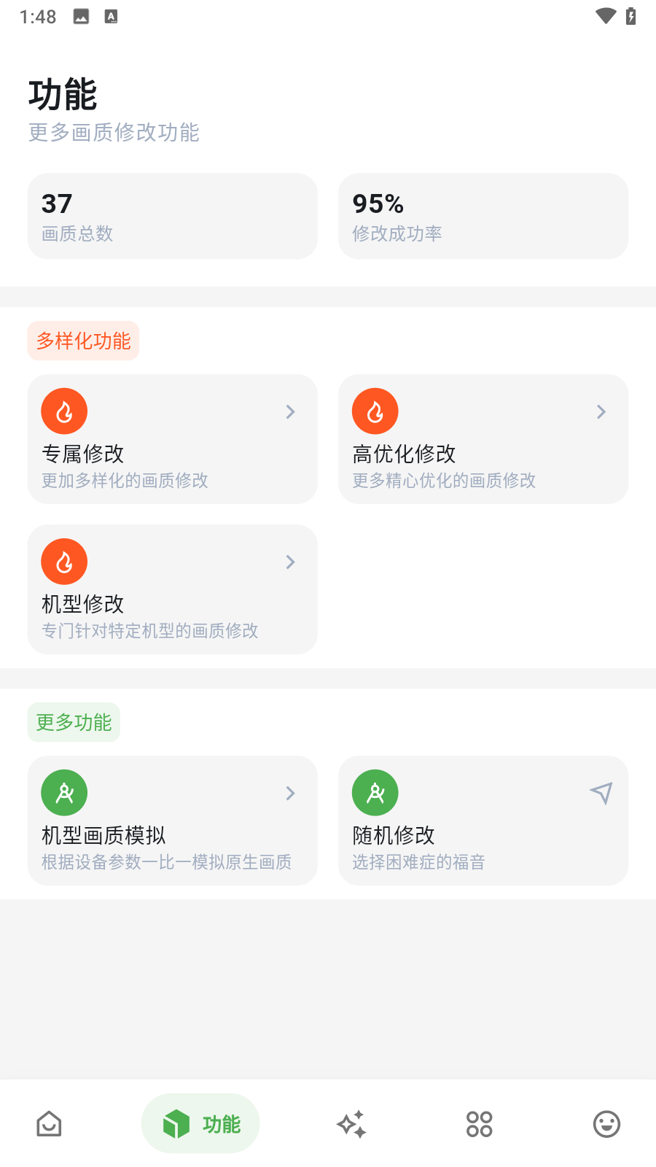Tap the flame icon on 专属修改 card
Screen dimensions: 656x1167
pos(64,411)
